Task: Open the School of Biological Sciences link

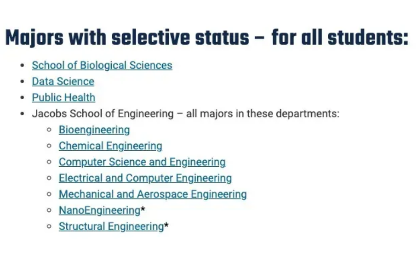Action: [102, 65]
